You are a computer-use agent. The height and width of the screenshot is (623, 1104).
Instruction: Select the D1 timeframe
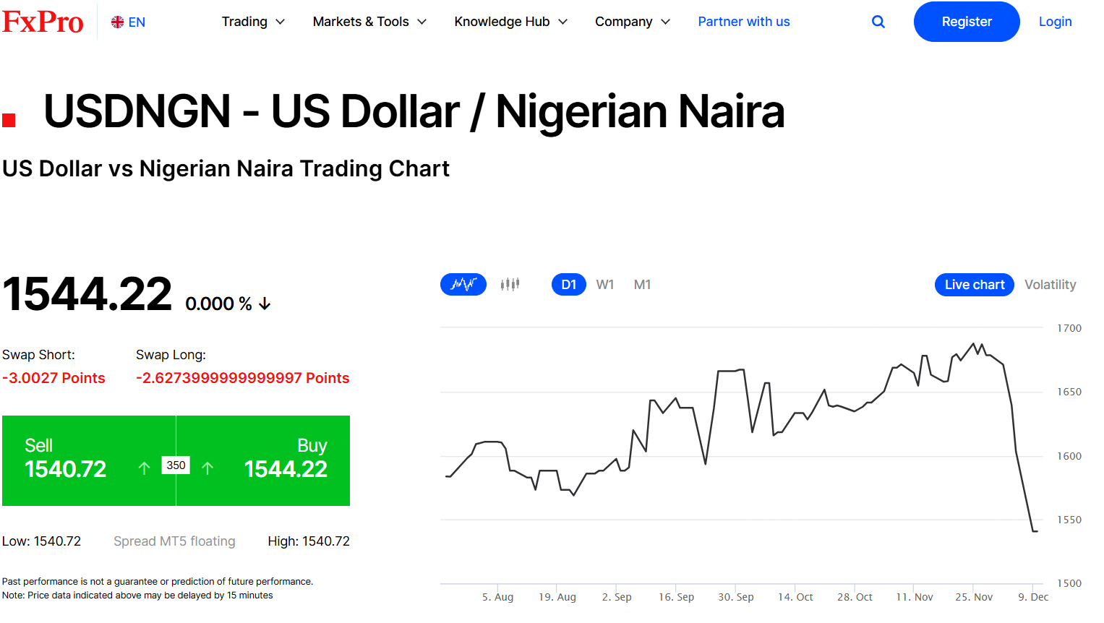569,285
